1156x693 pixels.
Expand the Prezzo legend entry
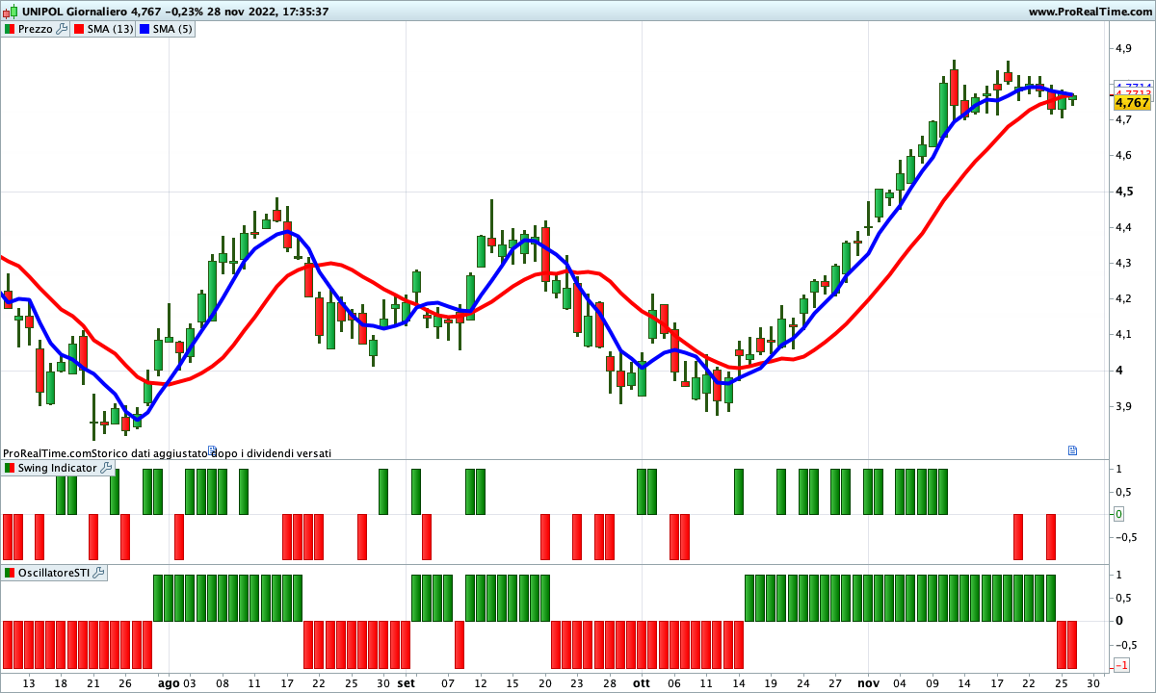click(x=36, y=28)
